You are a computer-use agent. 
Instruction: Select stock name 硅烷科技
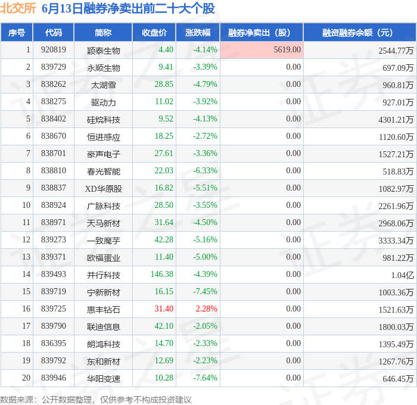tap(104, 120)
